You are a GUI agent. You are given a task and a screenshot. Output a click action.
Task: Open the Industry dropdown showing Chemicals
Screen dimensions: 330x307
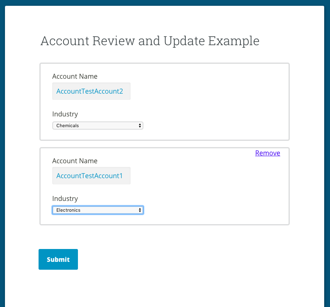click(x=98, y=126)
